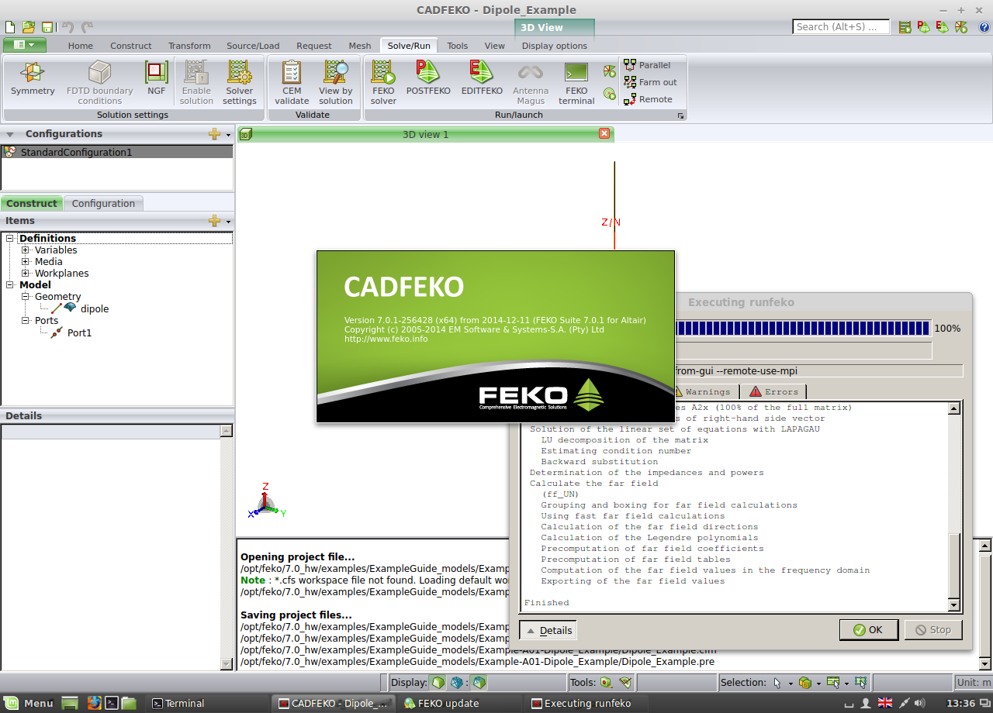Click the help question mark icon
Screen dimensions: 993x713
tap(984, 27)
